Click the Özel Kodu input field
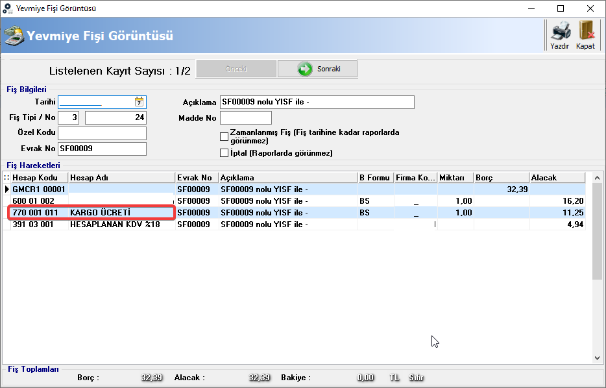 click(x=102, y=133)
